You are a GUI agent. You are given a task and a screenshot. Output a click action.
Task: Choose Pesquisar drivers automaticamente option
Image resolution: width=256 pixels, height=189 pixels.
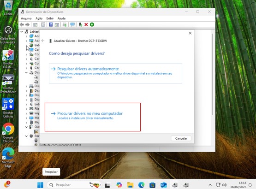point(115,73)
